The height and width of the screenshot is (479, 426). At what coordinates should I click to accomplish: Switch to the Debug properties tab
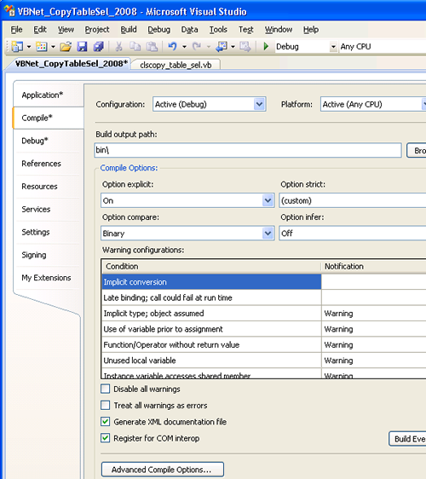pyautogui.click(x=49, y=141)
